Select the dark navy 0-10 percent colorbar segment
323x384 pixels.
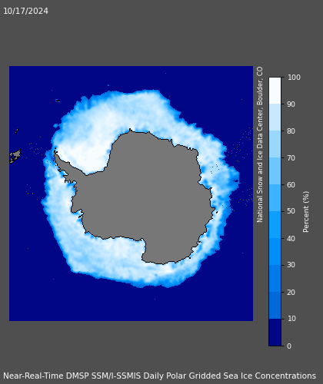[275, 333]
